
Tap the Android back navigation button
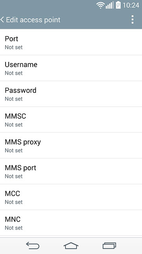(33, 245)
